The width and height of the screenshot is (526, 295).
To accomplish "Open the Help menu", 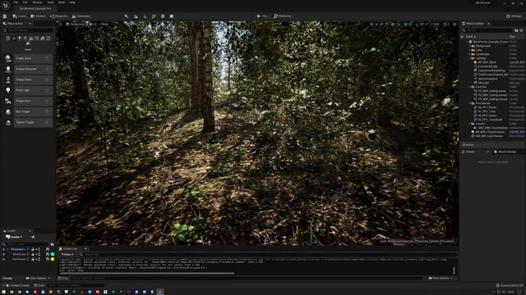I will point(72,2).
